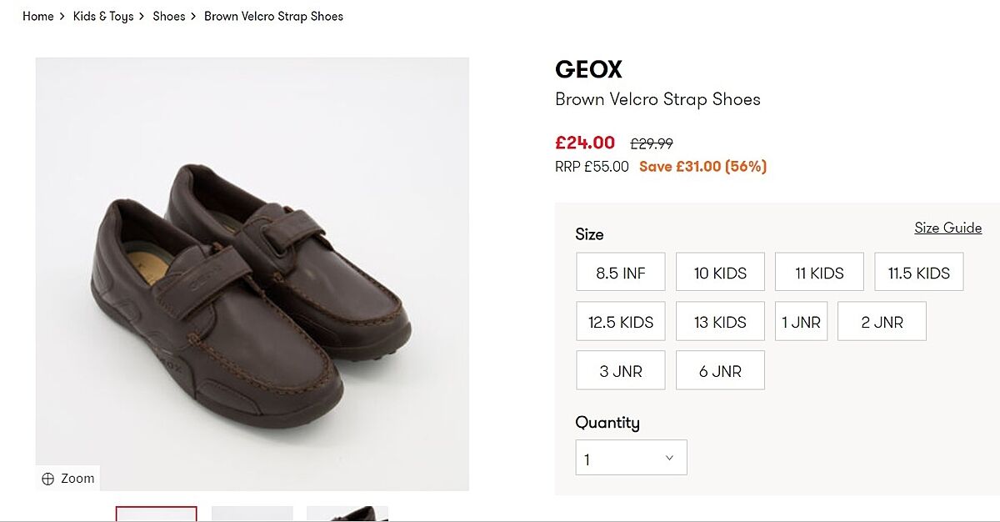This screenshot has width=1000, height=522.
Task: Pick the 2 JNR size button
Action: pos(882,322)
